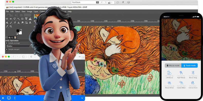
Task: Switch to display 1 in RustDesk toolbar
Action: point(97,2)
